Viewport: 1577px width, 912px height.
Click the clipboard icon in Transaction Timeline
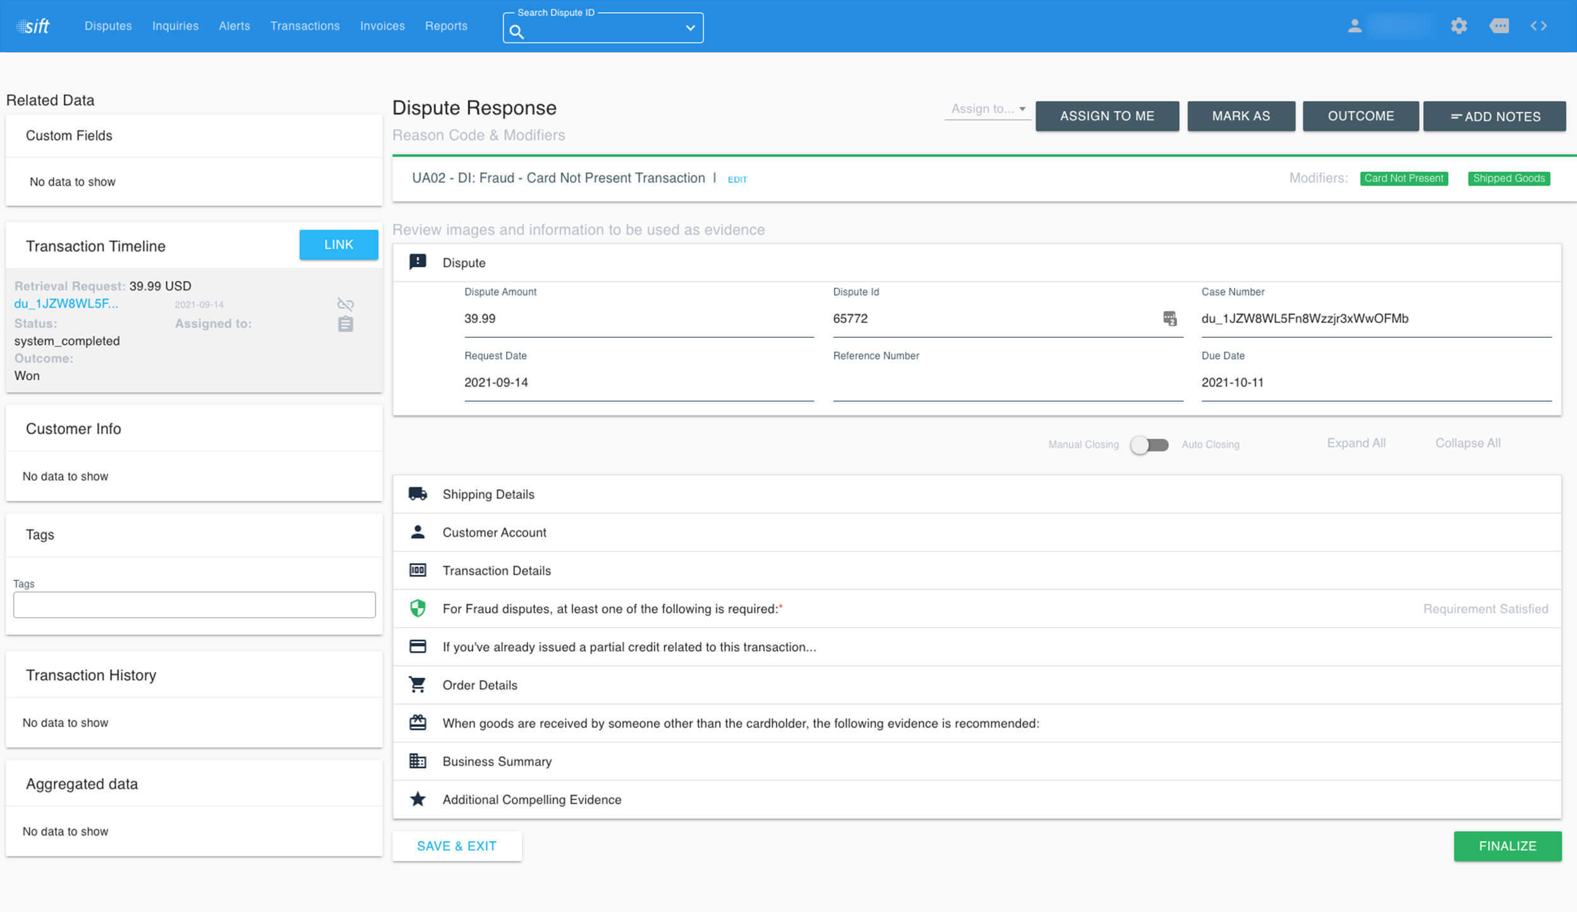click(345, 324)
